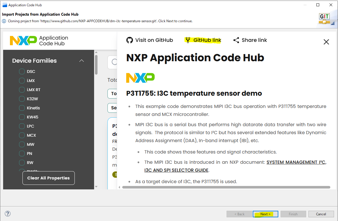Click the Share link icon

tap(236, 40)
